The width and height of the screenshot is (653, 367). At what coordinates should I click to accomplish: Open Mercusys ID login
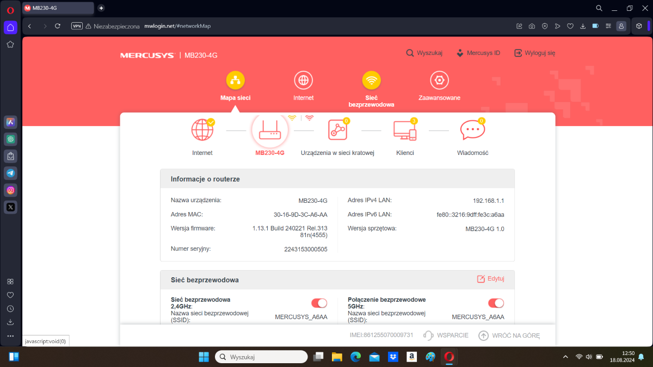(x=477, y=53)
